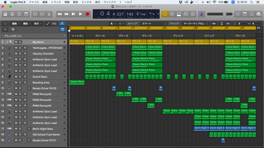
Task: Open the ミックス menu
Action: [86, 2]
